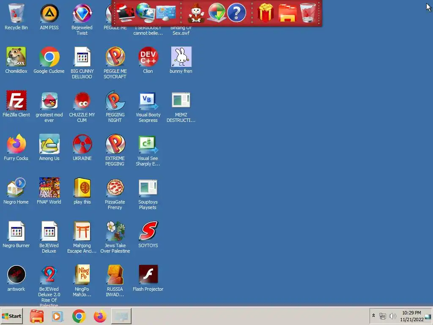The height and width of the screenshot is (325, 433).
Task: Launch SOYTOYS from the desktop
Action: point(148,234)
